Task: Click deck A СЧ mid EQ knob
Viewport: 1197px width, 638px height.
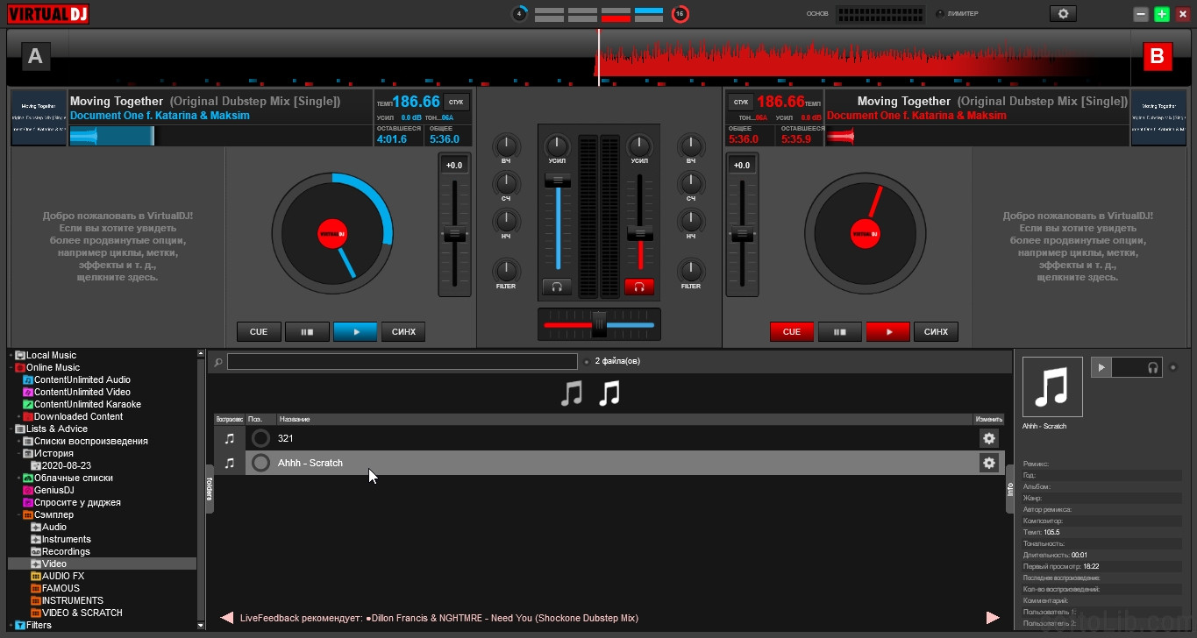Action: pos(506,183)
